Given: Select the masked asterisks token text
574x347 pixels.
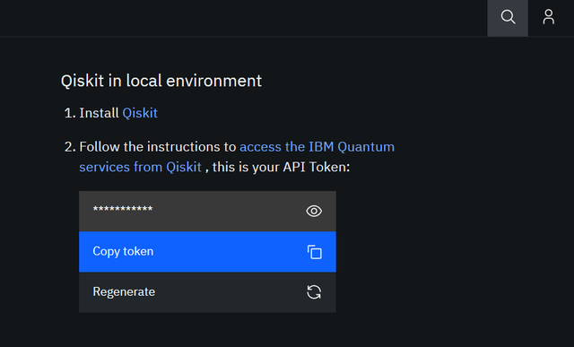Looking at the screenshot, I should [x=123, y=210].
